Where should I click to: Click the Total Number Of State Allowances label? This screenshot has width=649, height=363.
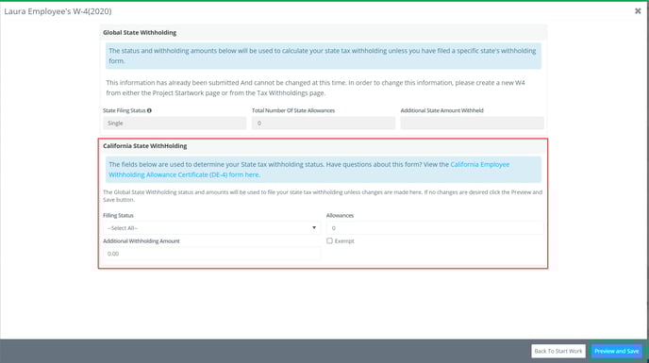pos(293,110)
